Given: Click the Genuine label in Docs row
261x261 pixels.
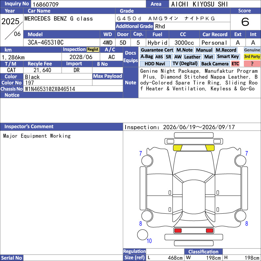Looking at the screenshot, I should click(x=252, y=50).
